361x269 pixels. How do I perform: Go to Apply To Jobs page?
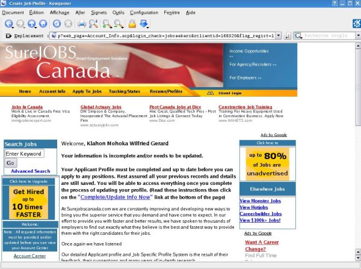click(x=87, y=91)
